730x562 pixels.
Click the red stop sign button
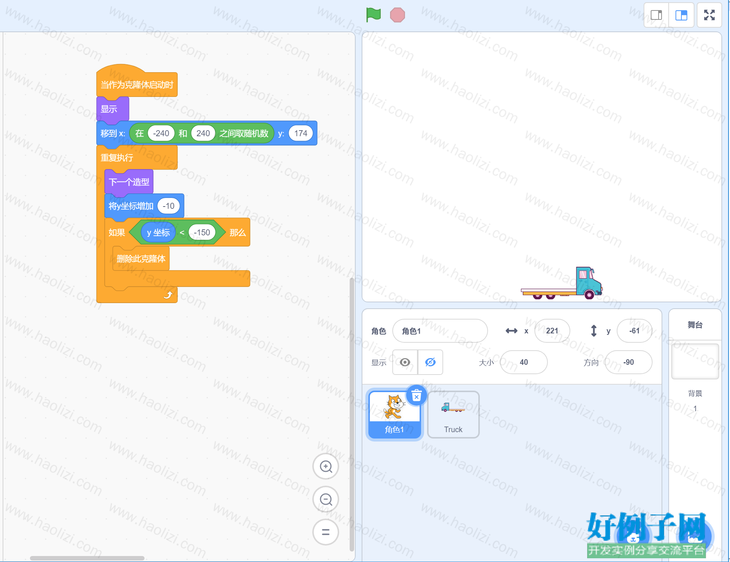tap(397, 15)
